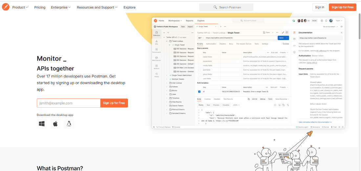Click the Sign In button
The height and width of the screenshot is (171, 361).
pos(320,7)
